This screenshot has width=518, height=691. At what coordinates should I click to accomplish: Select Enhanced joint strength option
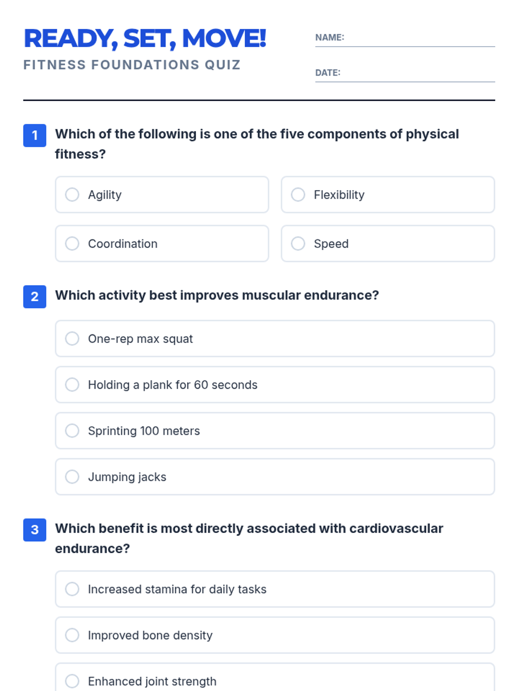pyautogui.click(x=72, y=681)
